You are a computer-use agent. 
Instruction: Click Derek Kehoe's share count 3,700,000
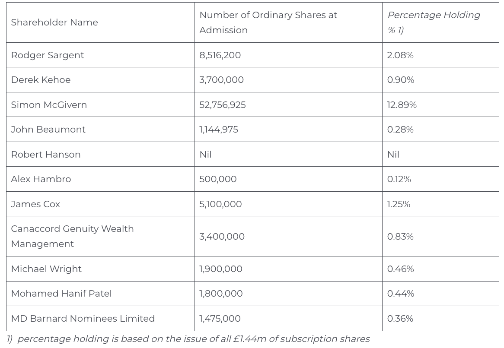click(x=221, y=80)
